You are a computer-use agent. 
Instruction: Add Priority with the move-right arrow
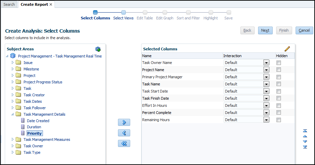point(124,122)
